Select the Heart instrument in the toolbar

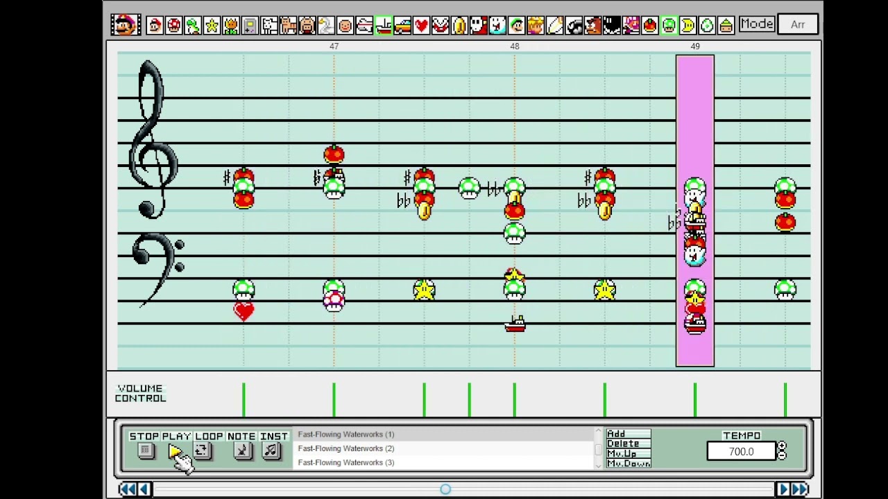(421, 26)
